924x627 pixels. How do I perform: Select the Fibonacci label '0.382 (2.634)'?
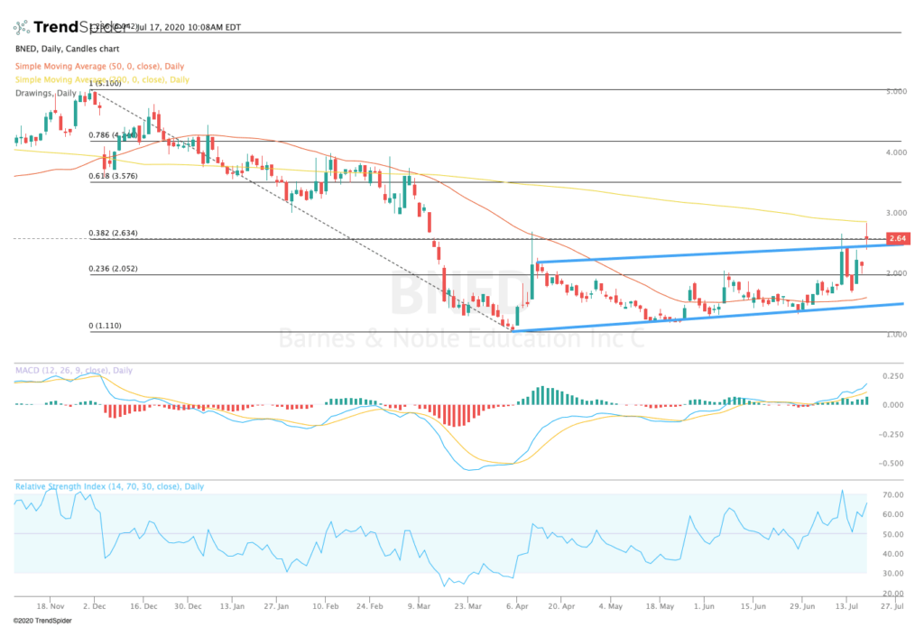coord(113,233)
